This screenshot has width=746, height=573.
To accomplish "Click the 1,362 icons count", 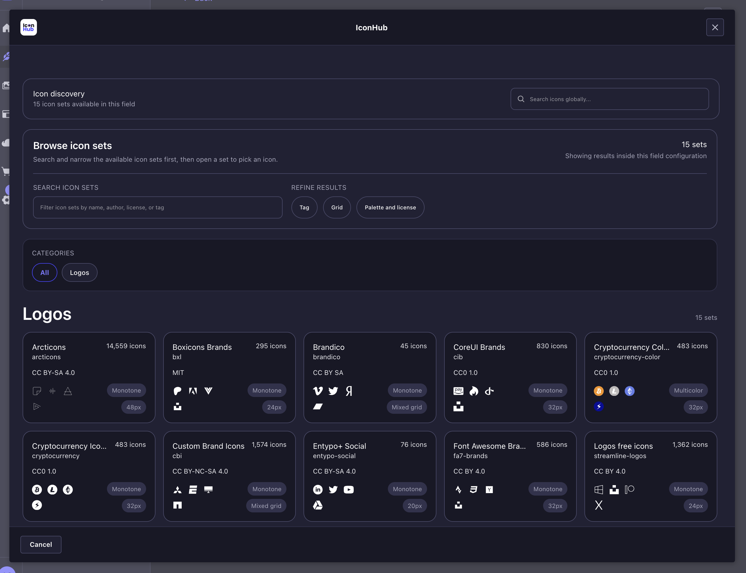I will point(690,445).
